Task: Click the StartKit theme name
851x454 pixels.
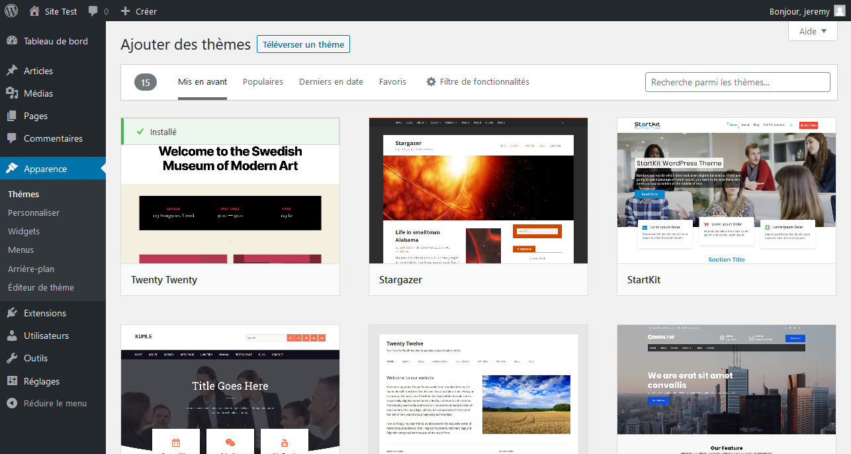Action: click(x=644, y=280)
